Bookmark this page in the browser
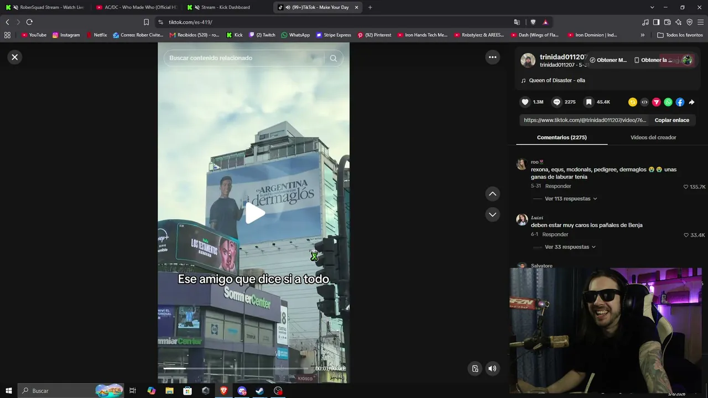 (146, 22)
